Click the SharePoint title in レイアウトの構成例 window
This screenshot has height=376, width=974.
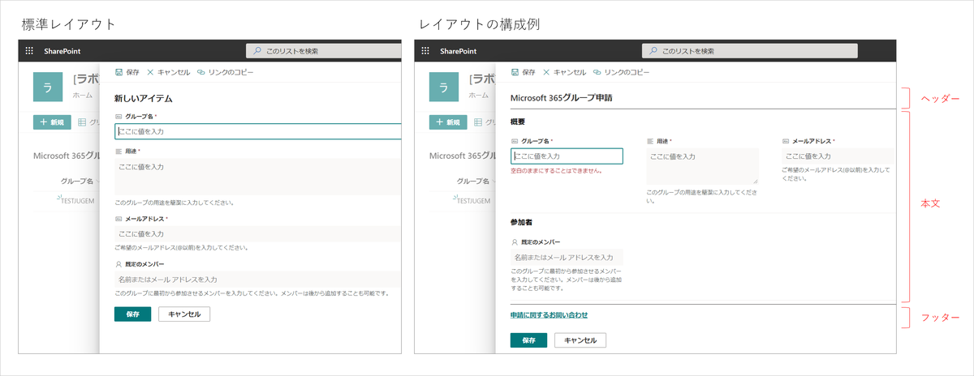459,51
